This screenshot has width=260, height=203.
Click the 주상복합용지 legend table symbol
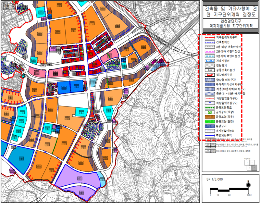(x=210, y=145)
